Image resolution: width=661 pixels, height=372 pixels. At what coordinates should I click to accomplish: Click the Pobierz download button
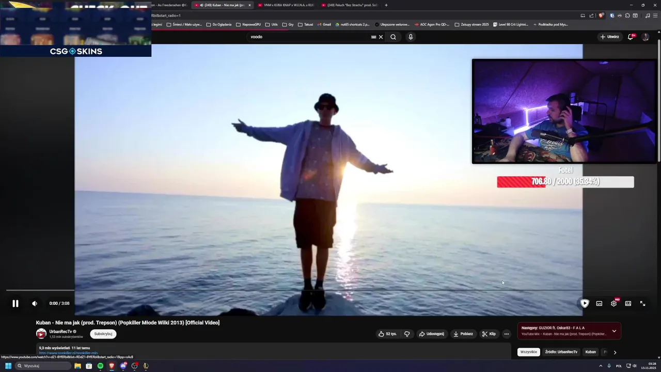click(463, 334)
